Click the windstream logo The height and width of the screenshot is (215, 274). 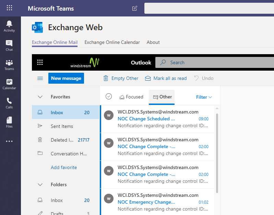pos(85,62)
